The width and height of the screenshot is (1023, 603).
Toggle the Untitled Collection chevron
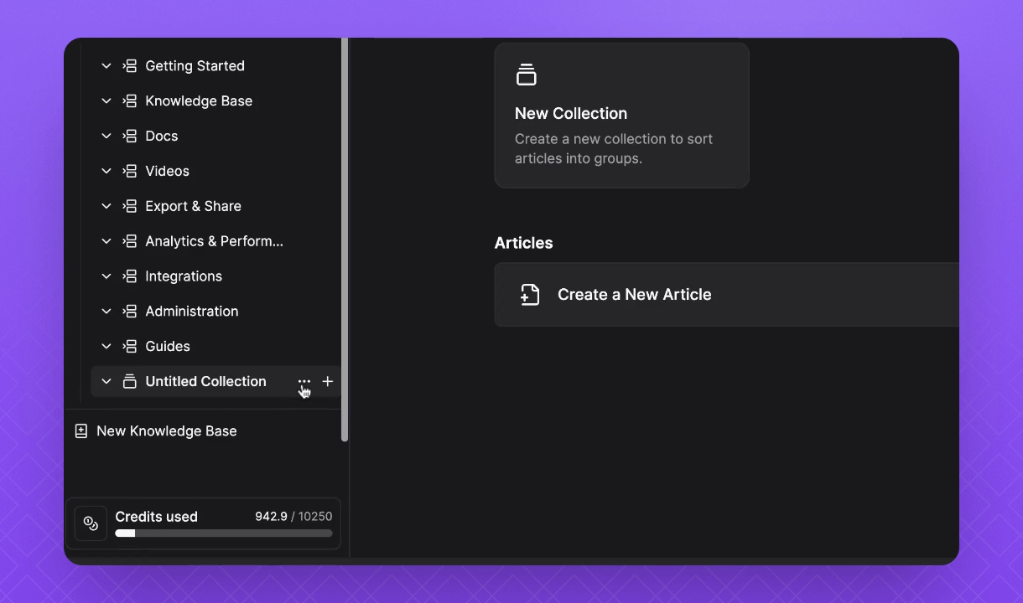tap(106, 382)
